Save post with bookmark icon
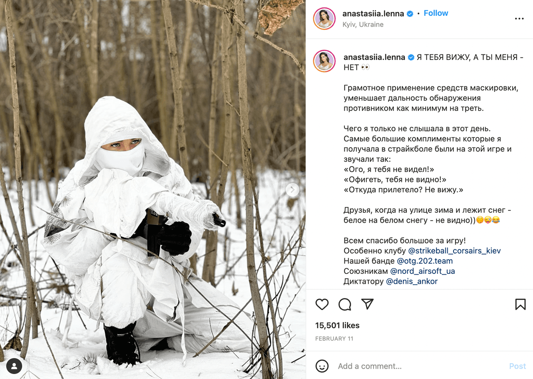Image resolution: width=533 pixels, height=379 pixels. [520, 304]
